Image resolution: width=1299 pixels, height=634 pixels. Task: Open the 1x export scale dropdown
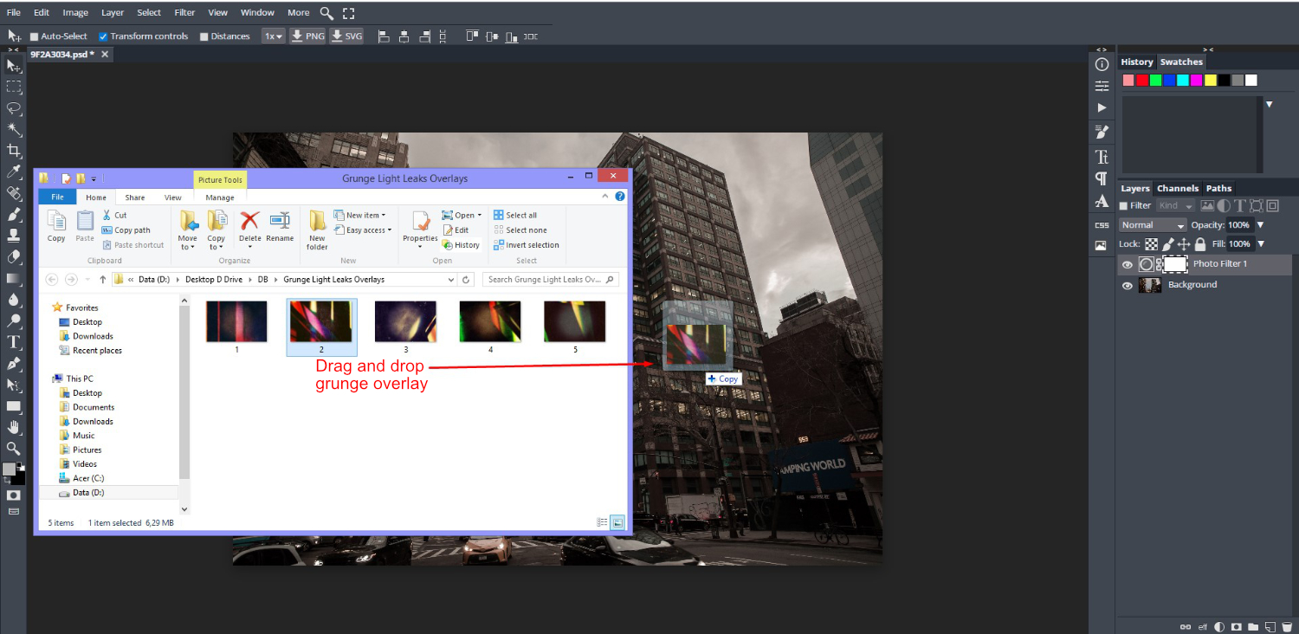click(x=273, y=36)
